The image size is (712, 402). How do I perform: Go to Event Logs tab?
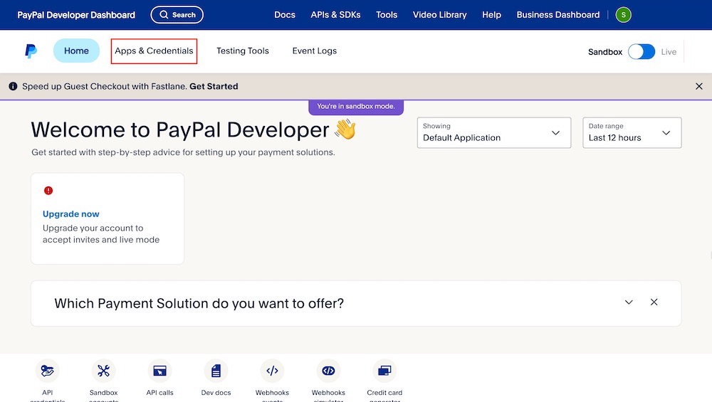point(314,51)
